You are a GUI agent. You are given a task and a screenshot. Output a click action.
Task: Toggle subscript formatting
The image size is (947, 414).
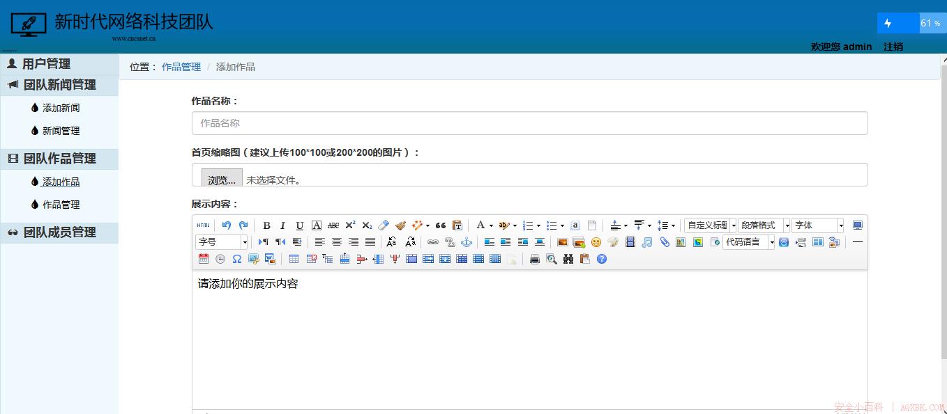(x=367, y=225)
